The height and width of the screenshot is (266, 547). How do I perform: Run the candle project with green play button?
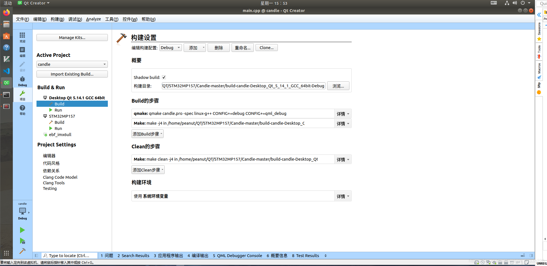click(x=22, y=230)
